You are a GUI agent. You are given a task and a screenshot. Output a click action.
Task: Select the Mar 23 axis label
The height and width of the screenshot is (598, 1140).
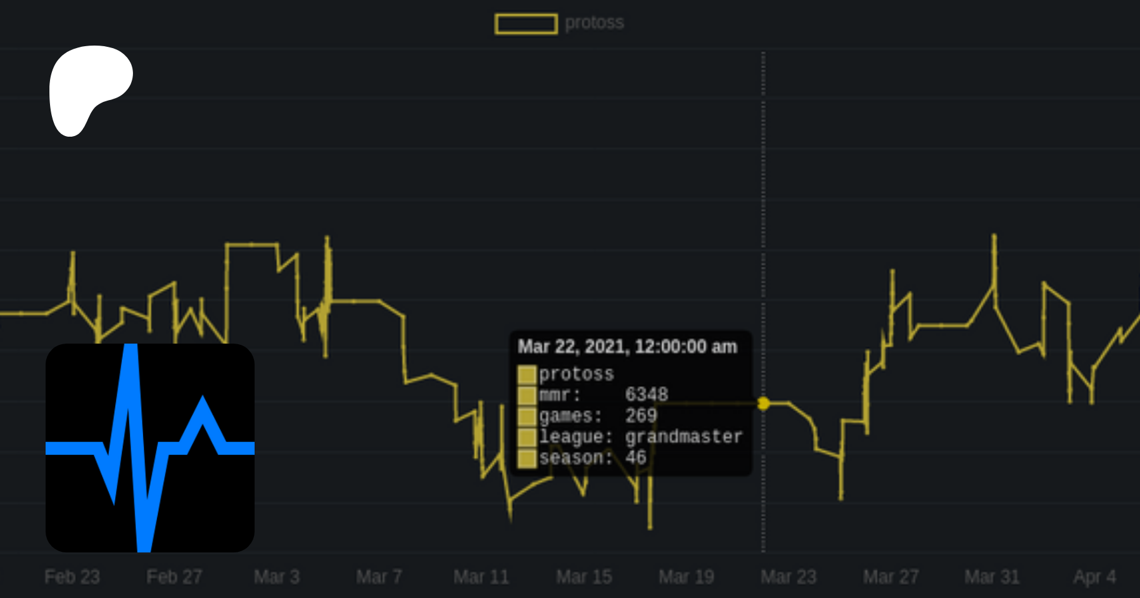[788, 577]
